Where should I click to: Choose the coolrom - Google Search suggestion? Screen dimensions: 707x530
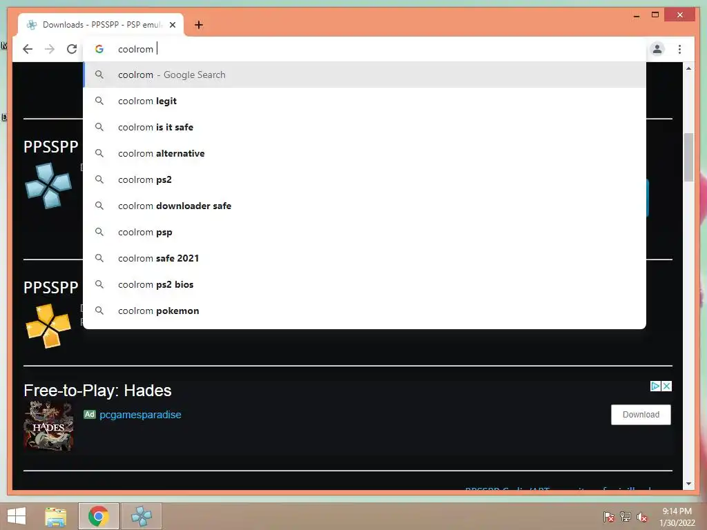click(365, 75)
